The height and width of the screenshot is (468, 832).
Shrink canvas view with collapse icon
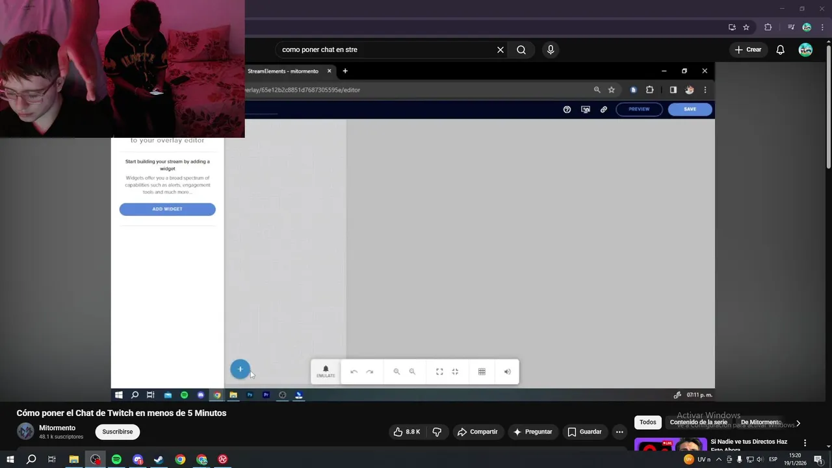pyautogui.click(x=455, y=372)
